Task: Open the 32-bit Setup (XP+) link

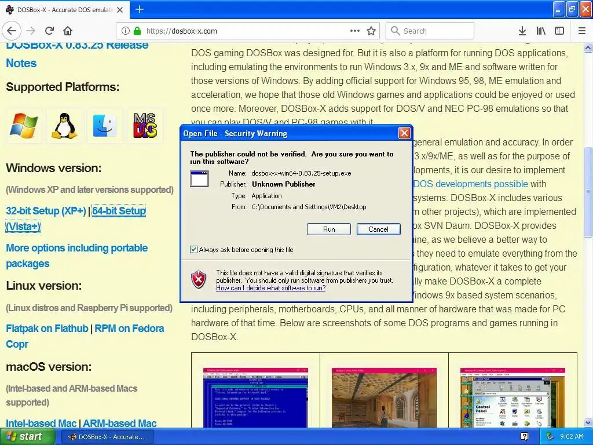Action: tap(46, 211)
